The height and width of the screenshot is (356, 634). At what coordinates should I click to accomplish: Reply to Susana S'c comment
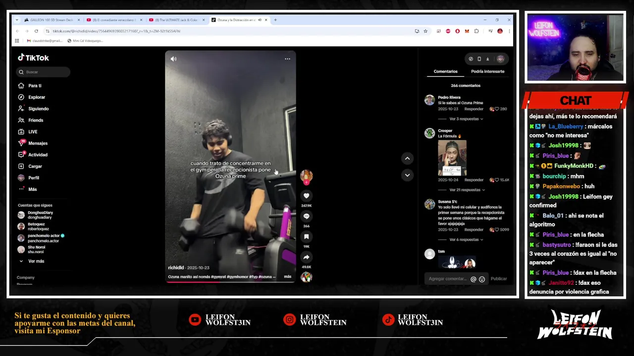click(x=474, y=229)
